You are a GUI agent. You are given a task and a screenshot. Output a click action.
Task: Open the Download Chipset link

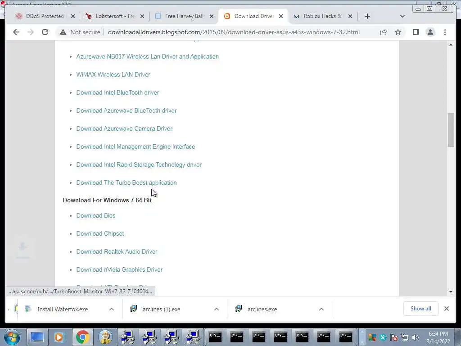pyautogui.click(x=100, y=234)
